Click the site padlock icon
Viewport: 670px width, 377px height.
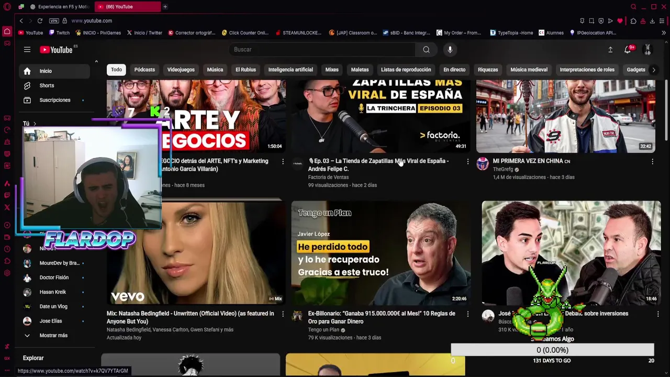64,21
